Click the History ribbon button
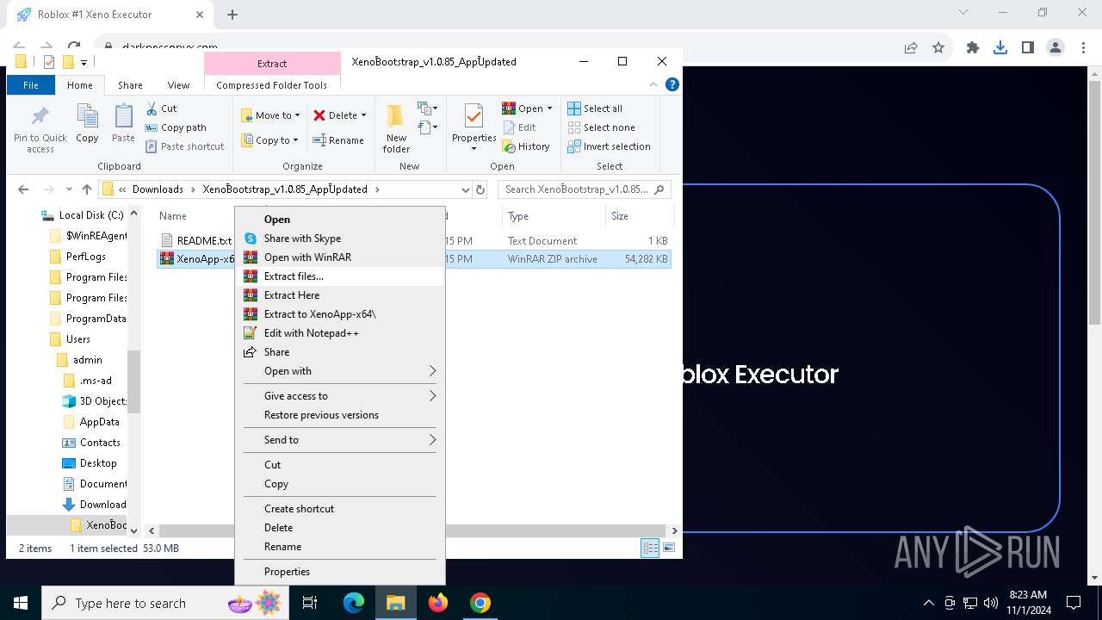The height and width of the screenshot is (620, 1102). (526, 146)
